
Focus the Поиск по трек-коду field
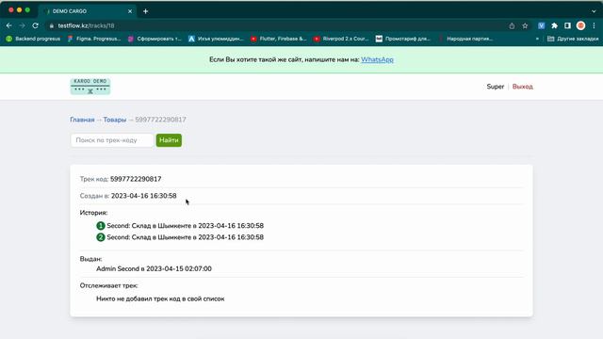112,140
